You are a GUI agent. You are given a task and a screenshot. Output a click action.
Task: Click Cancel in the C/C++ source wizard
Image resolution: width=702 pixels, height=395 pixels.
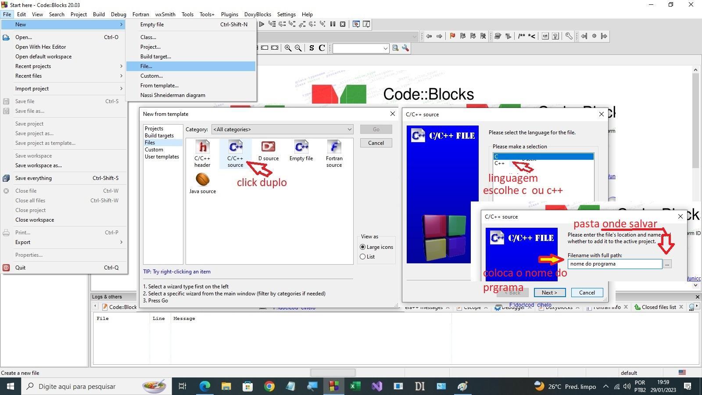point(587,293)
